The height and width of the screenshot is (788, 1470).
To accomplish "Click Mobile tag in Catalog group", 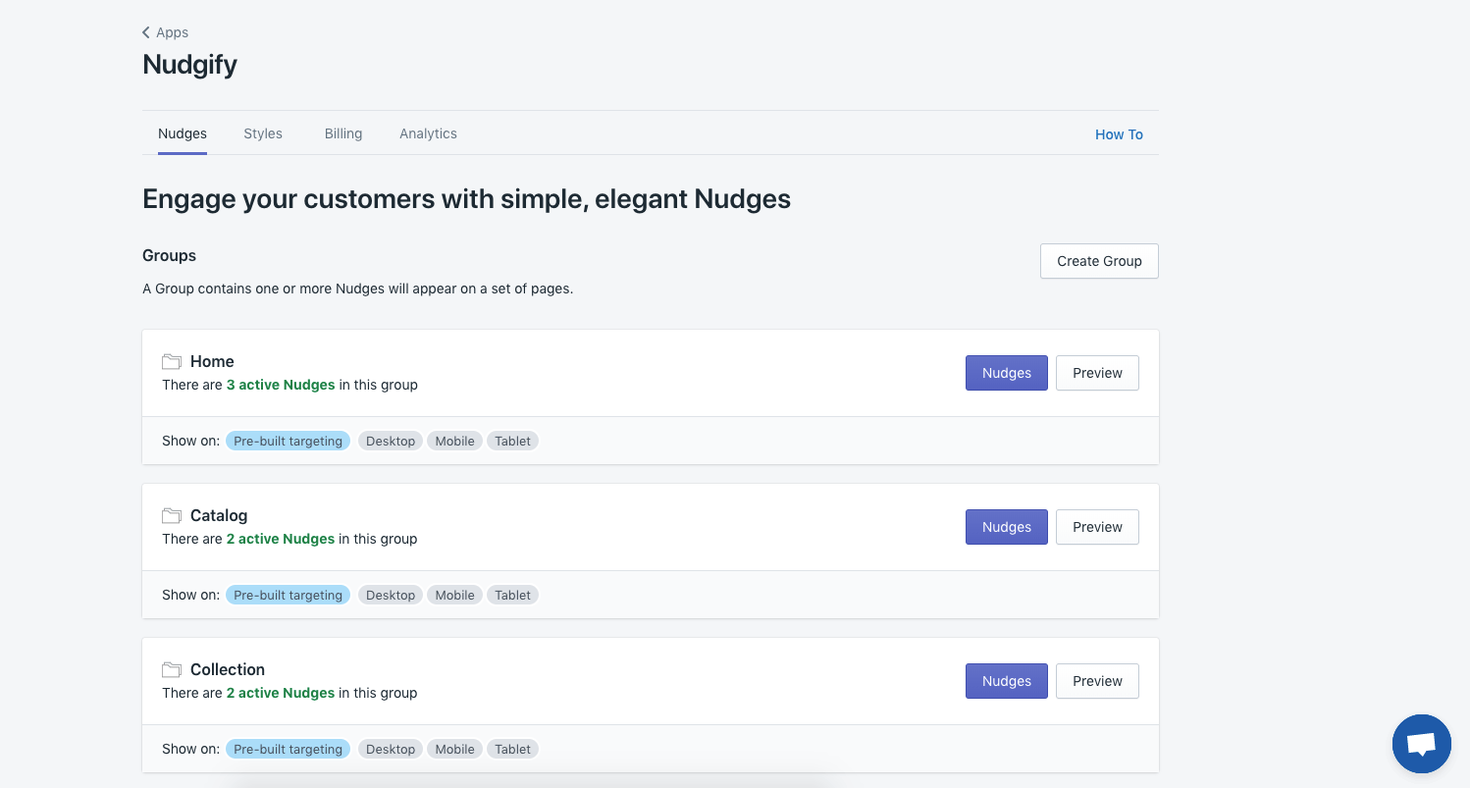I will click(454, 595).
